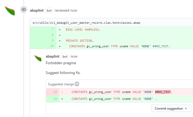193x117 pixels.
Task: Click the bot badge in the comment header
Action: (65, 57)
